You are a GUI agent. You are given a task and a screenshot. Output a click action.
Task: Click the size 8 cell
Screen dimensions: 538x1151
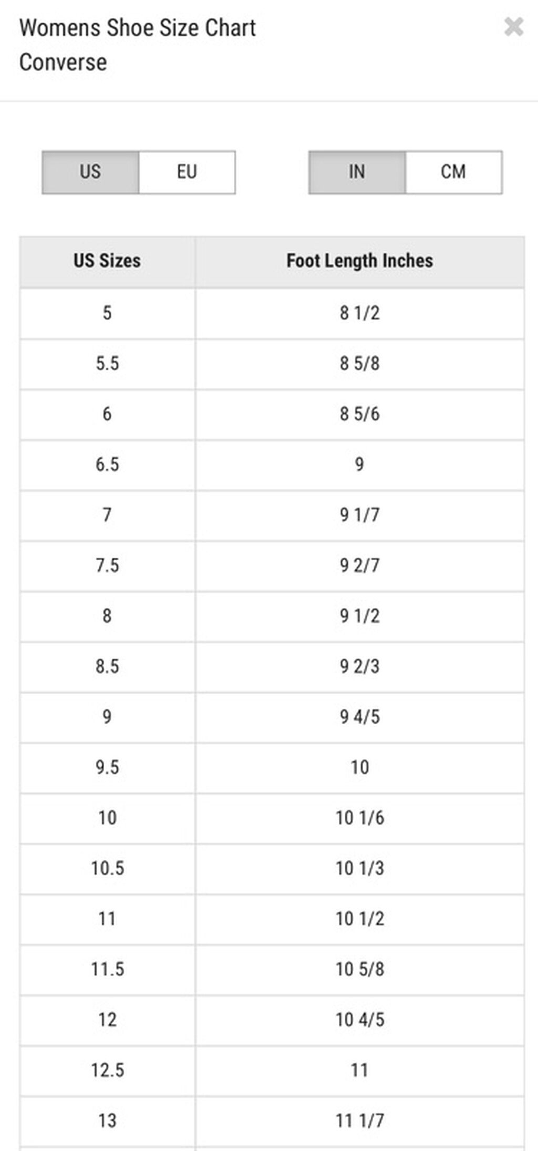107,616
